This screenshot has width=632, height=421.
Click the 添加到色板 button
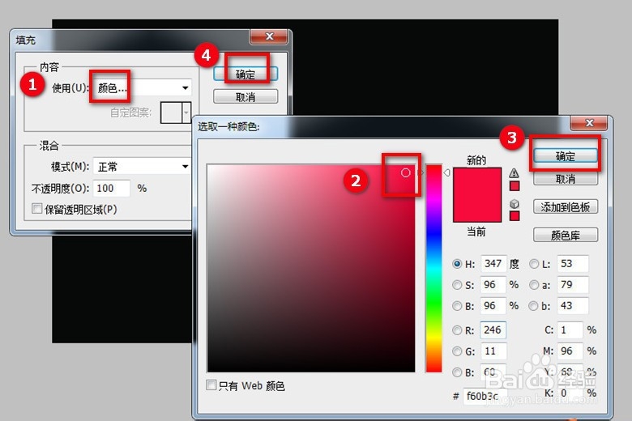565,207
